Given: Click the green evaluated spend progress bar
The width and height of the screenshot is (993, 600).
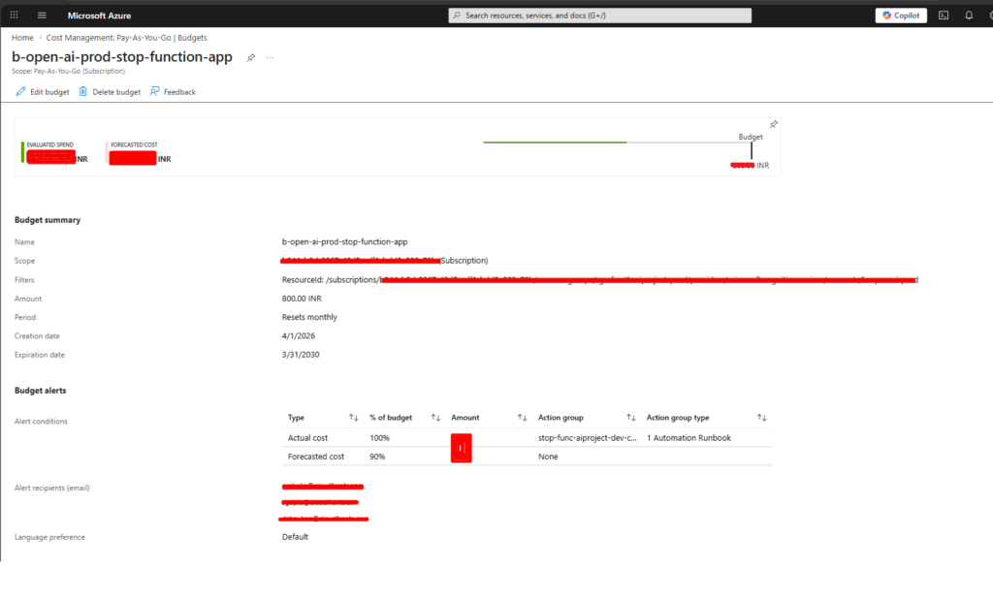Looking at the screenshot, I should point(555,142).
